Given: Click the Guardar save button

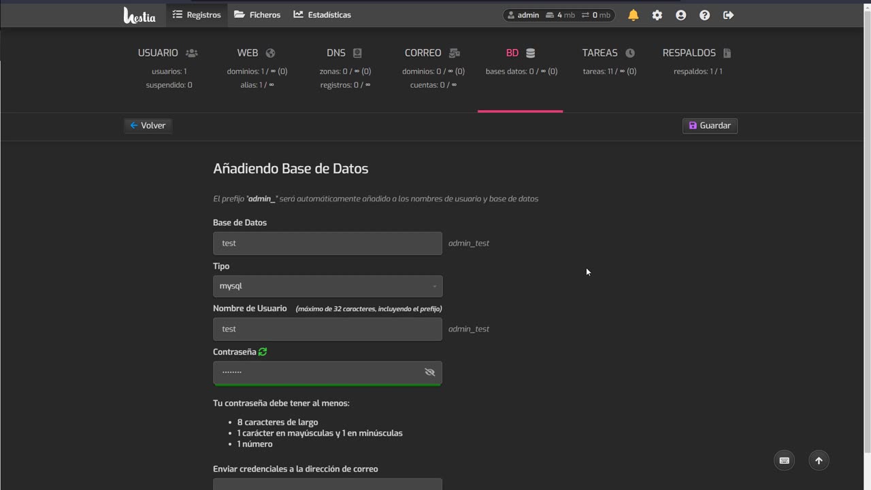Looking at the screenshot, I should tap(710, 125).
